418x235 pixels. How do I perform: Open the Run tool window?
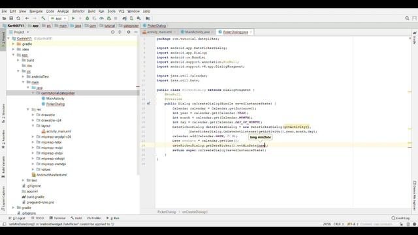tap(113, 218)
